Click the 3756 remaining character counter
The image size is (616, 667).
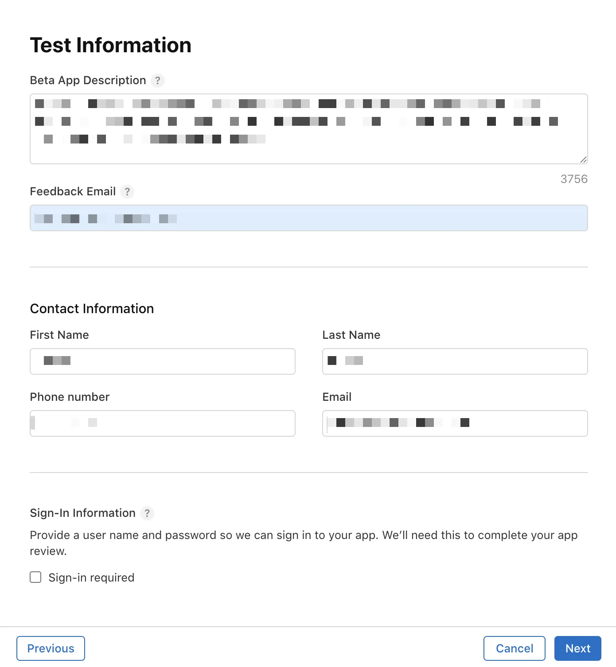(x=574, y=179)
